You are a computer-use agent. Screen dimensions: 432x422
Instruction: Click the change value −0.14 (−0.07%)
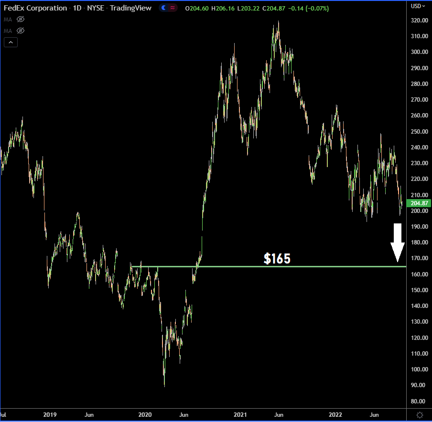click(x=309, y=9)
